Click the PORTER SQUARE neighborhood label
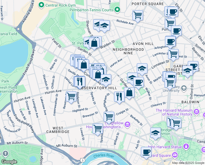Screen dimensions: 205x165 tap(148, 4)
